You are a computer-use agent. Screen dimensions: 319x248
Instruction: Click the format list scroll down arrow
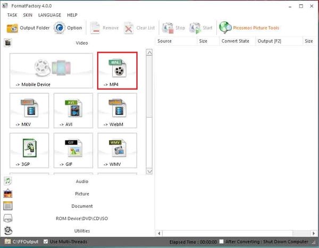[149, 172]
